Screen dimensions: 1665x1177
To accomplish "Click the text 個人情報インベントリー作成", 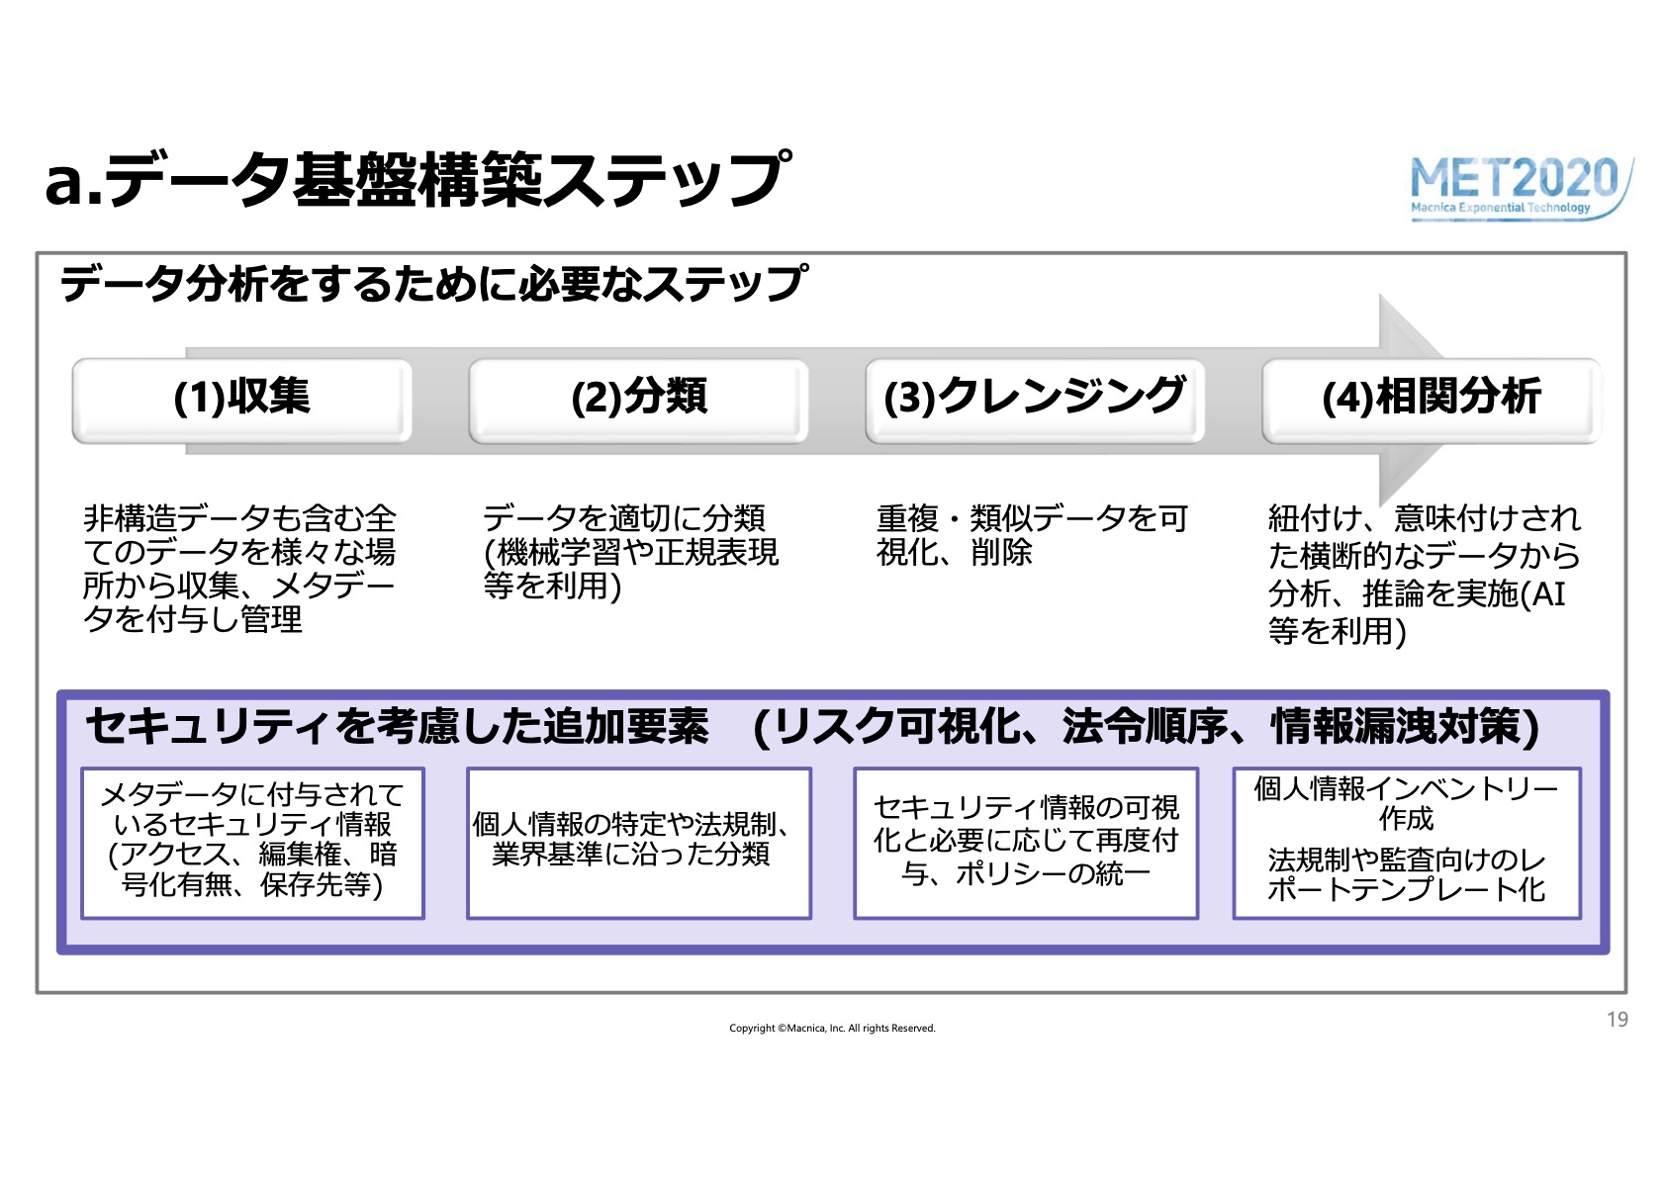I will [1406, 803].
